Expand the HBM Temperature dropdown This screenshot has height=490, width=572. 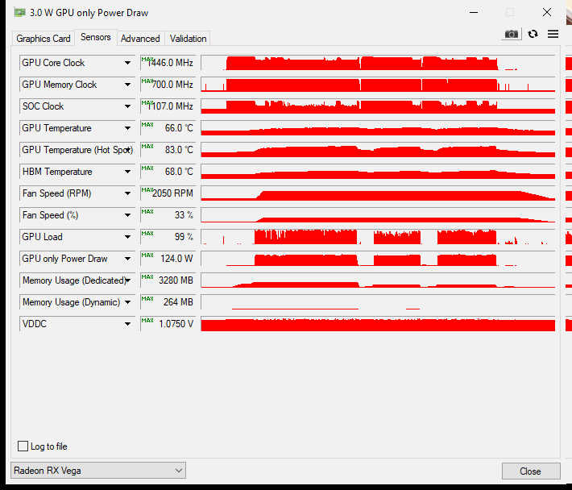pos(127,172)
